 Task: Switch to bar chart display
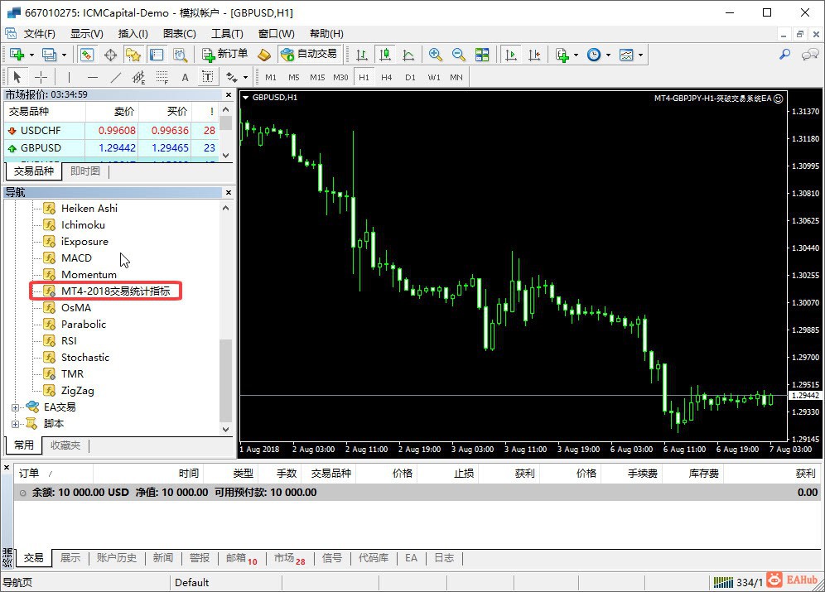362,55
